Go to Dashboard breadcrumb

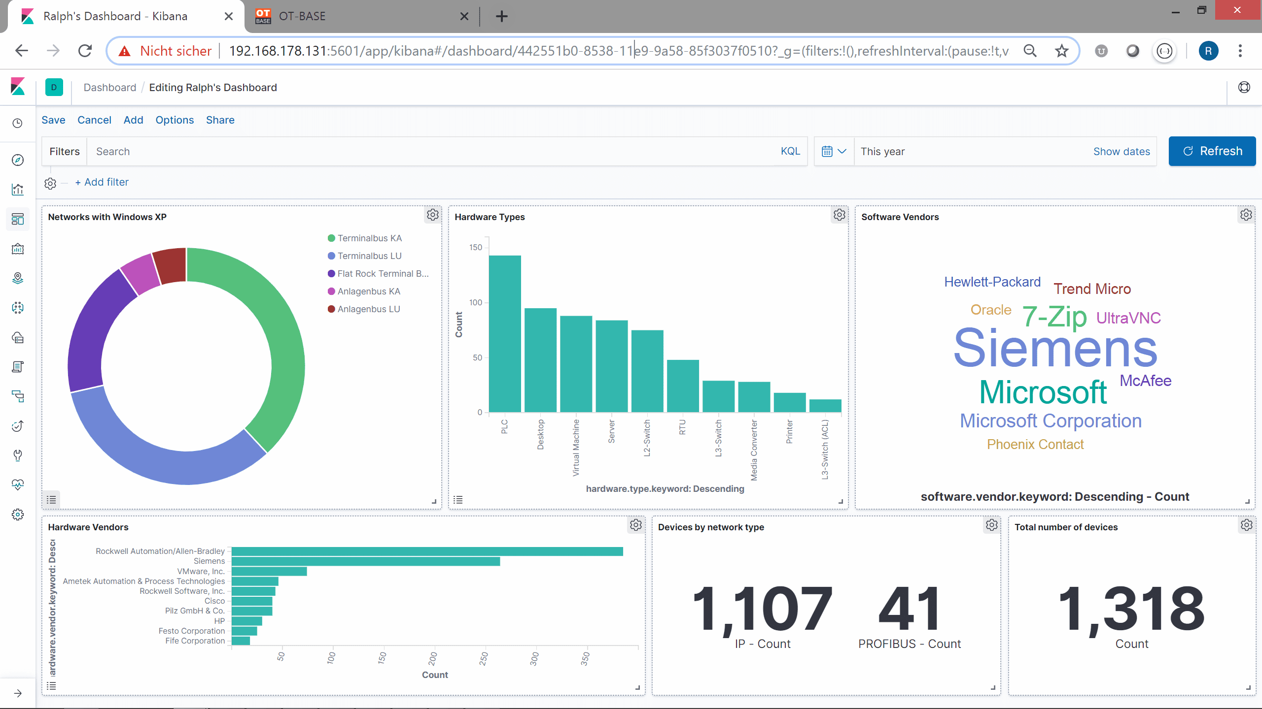109,87
